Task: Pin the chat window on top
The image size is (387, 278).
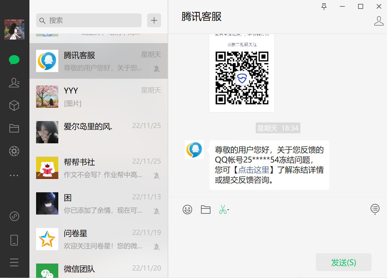Action: [324, 6]
